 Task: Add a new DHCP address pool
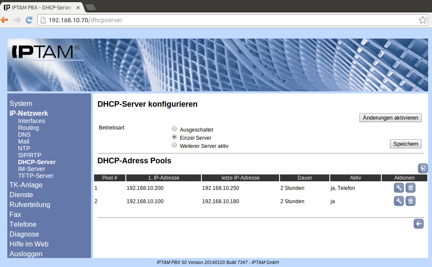[423, 168]
